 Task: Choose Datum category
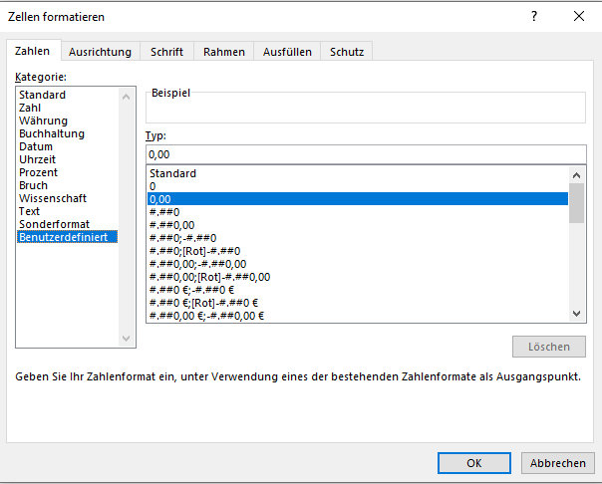point(36,146)
